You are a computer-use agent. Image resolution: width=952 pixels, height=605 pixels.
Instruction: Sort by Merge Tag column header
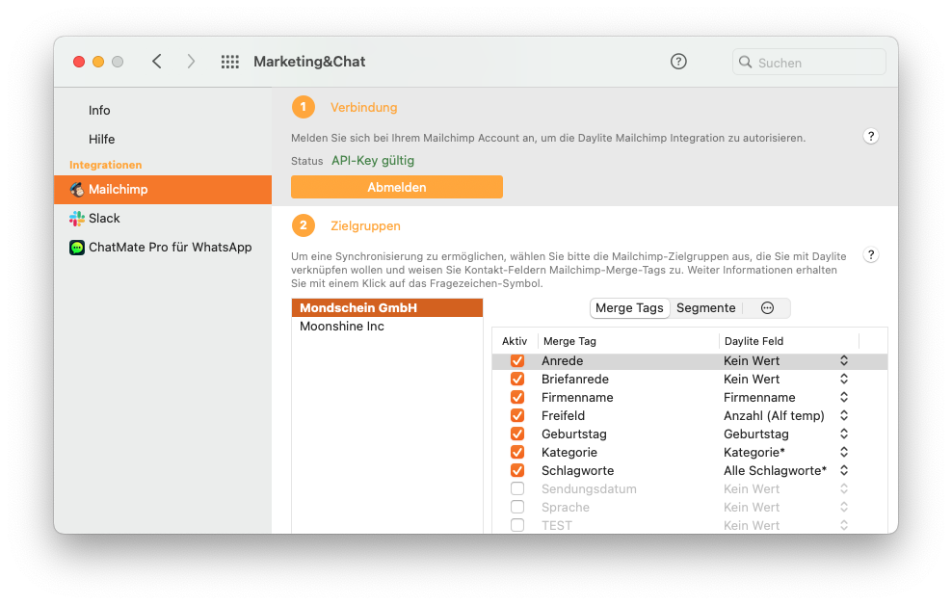[629, 341]
